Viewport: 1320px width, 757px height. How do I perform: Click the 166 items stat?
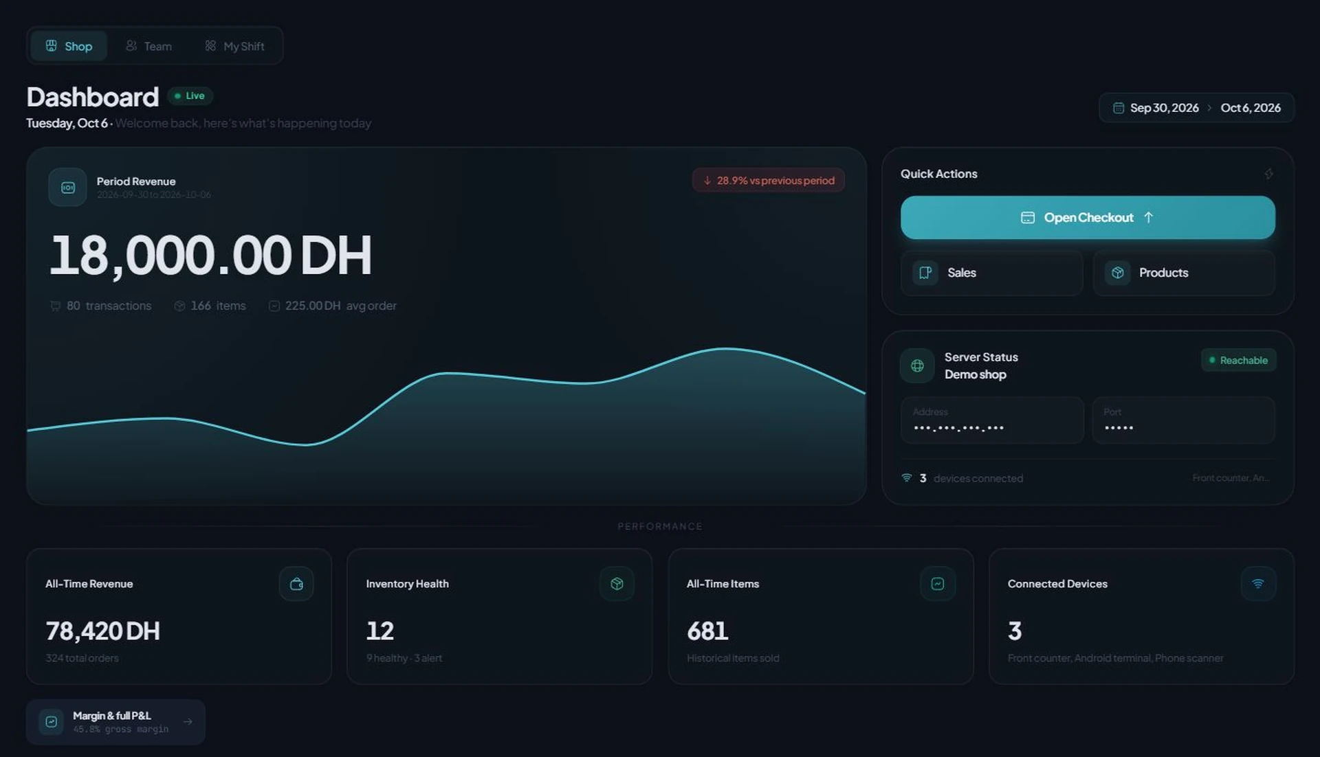(210, 306)
